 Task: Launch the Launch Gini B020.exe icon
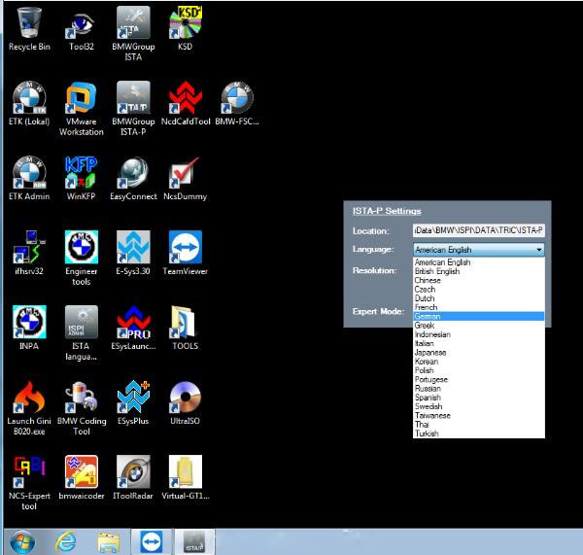point(29,408)
